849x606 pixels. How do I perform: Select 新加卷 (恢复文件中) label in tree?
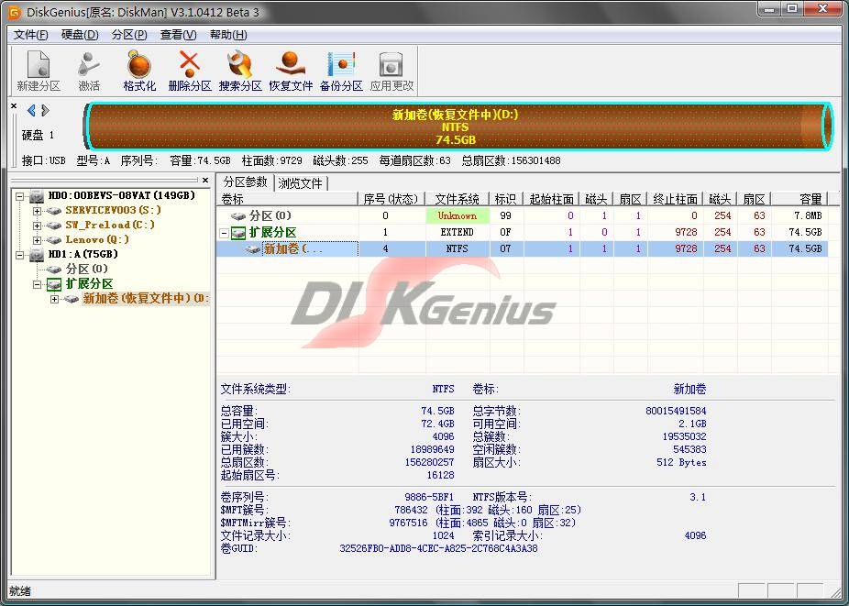tap(146, 298)
